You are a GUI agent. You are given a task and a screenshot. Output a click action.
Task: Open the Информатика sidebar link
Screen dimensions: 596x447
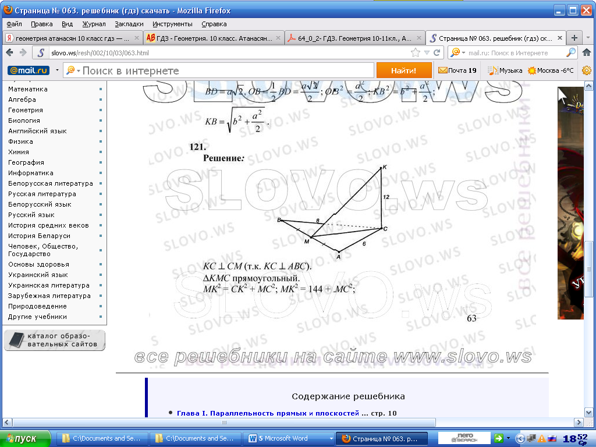click(31, 173)
